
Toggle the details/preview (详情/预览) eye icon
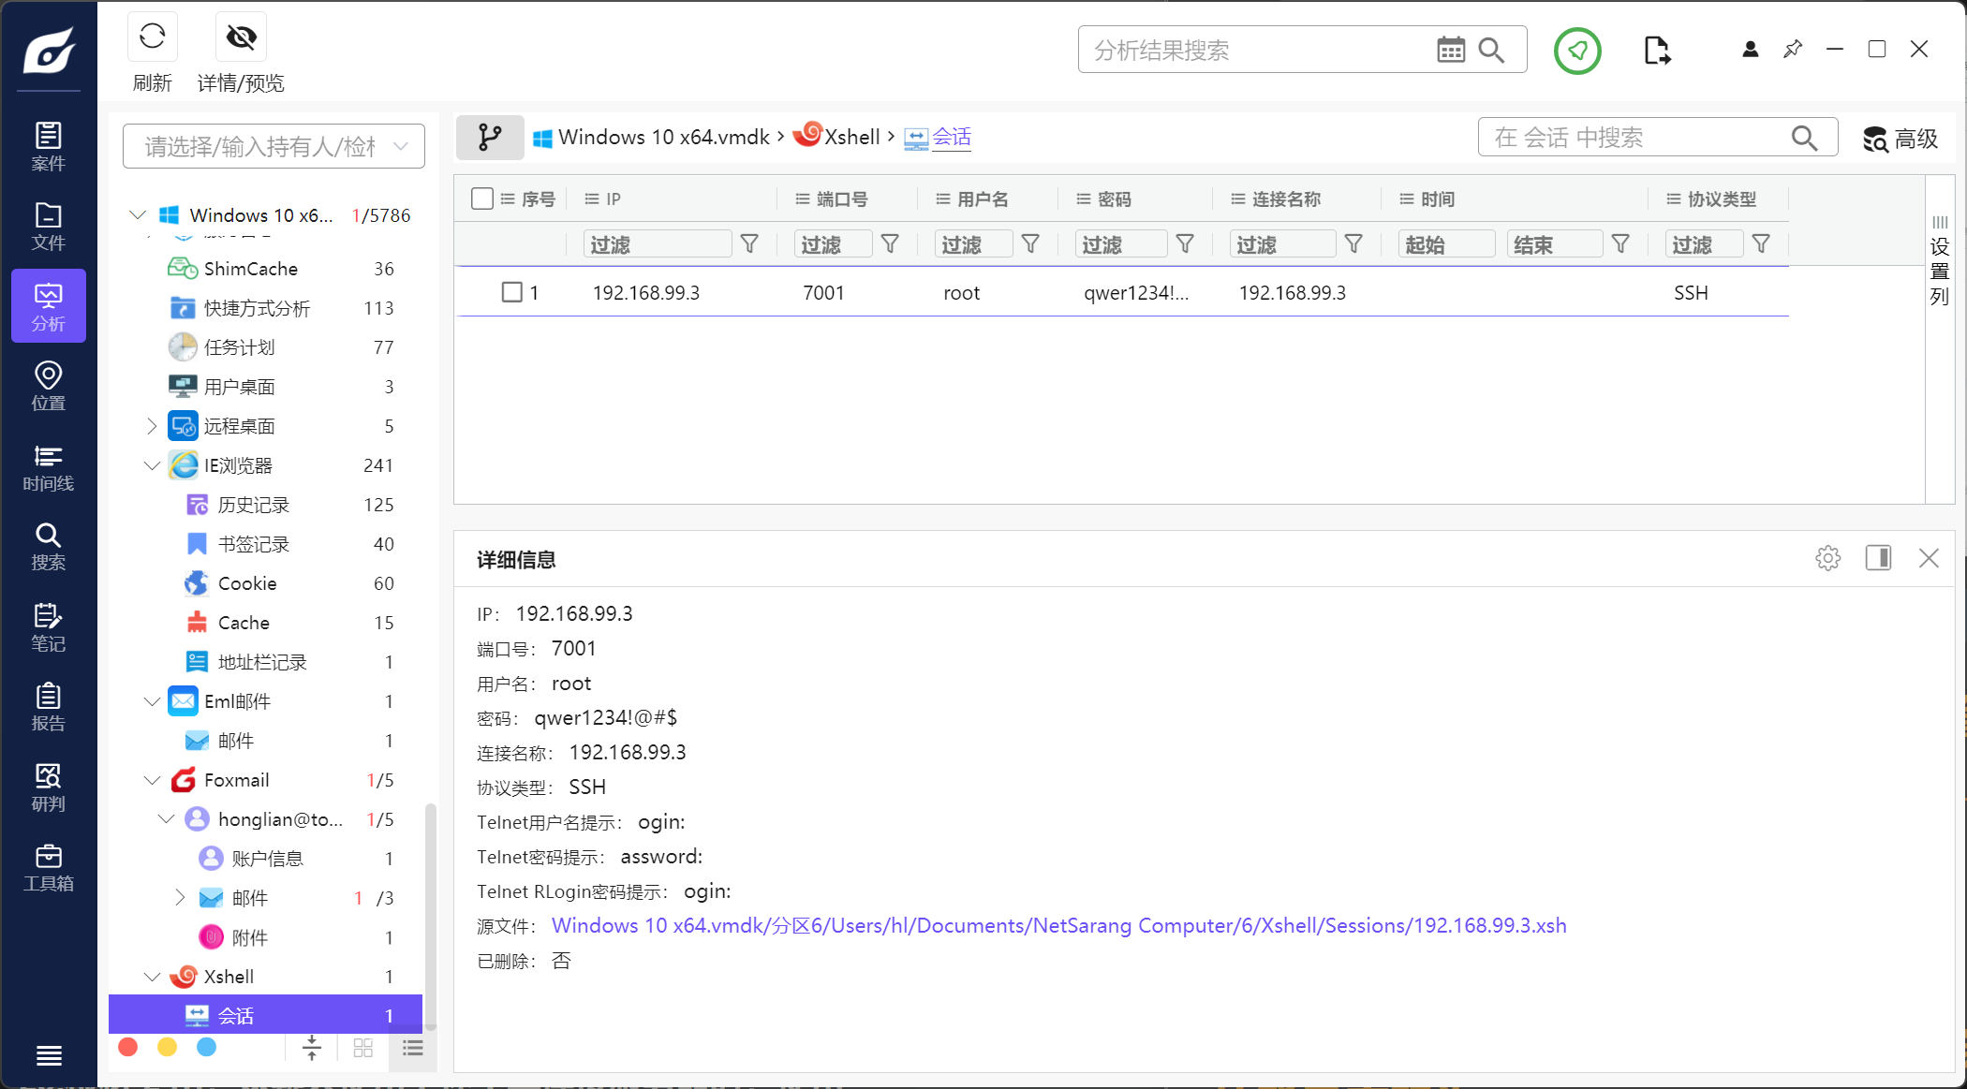[241, 37]
